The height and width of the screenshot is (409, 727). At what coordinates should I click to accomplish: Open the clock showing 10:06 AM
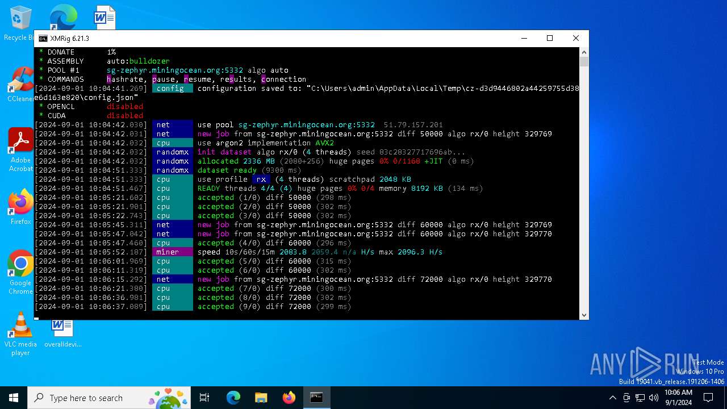click(678, 398)
